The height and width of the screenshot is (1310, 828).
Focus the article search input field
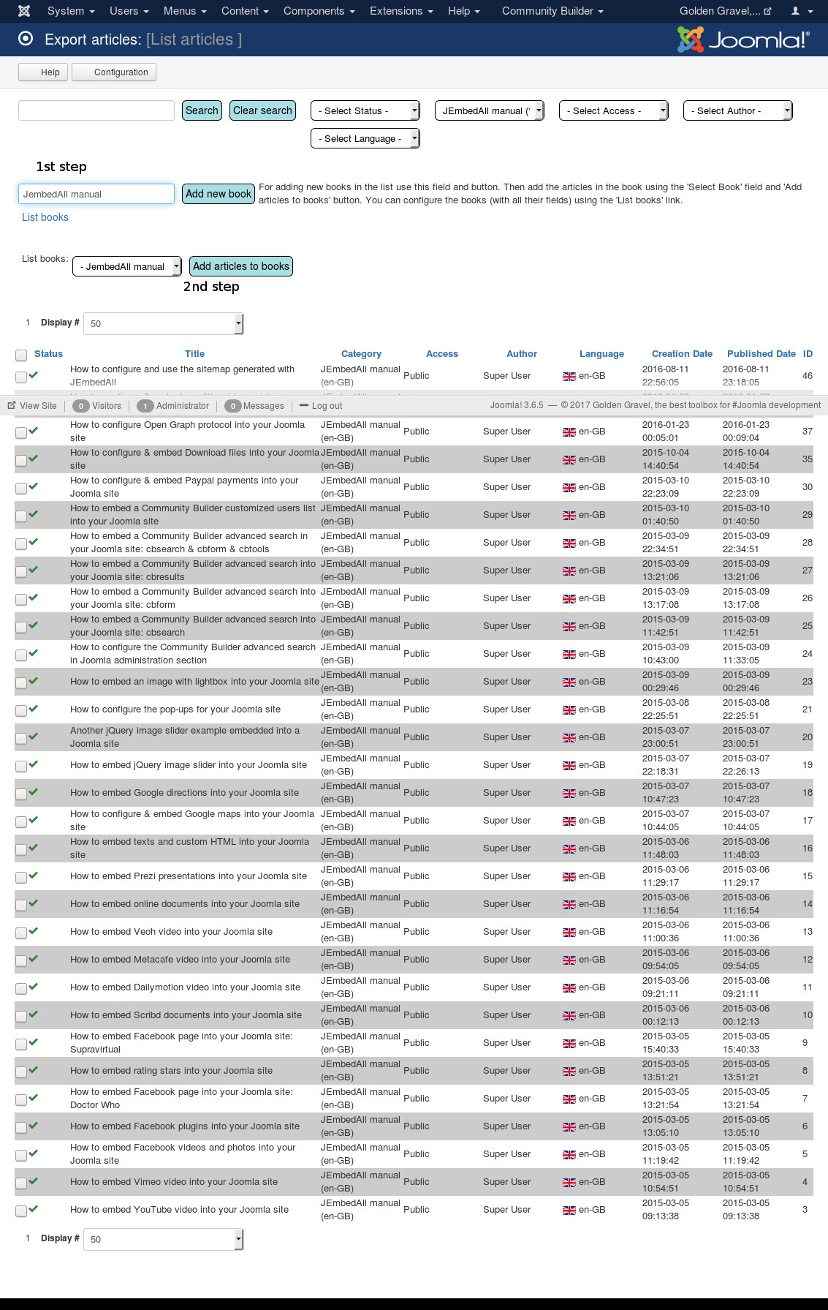[x=96, y=110]
